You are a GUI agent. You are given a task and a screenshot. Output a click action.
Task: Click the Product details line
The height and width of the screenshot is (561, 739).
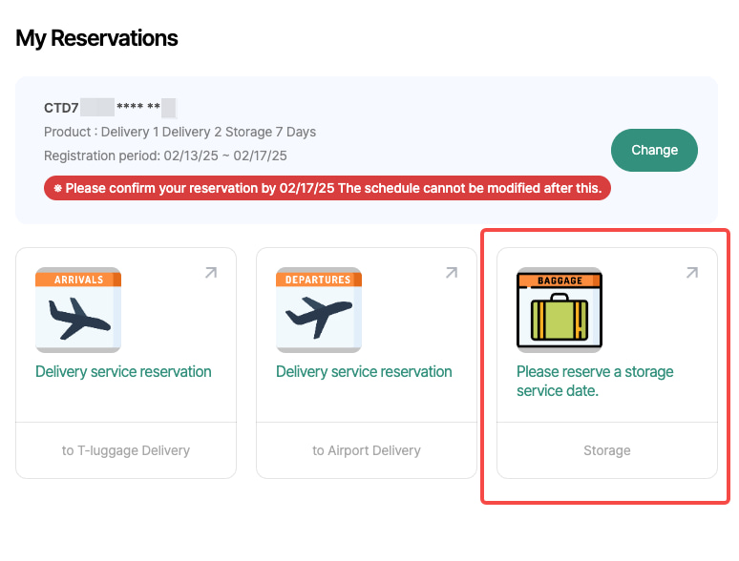(179, 132)
